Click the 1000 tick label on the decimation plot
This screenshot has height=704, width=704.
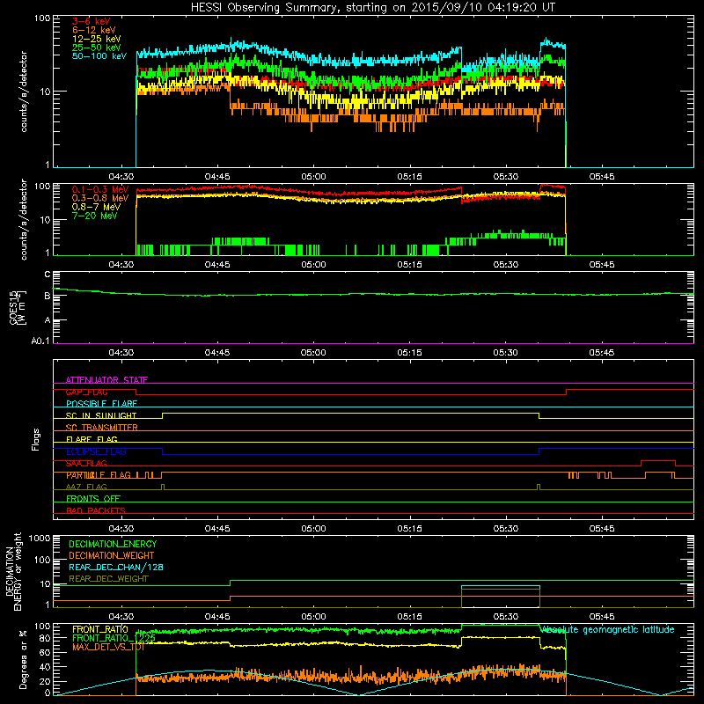pyautogui.click(x=40, y=538)
